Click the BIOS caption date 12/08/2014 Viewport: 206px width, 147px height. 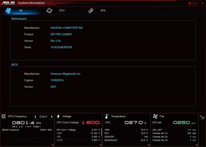pyautogui.click(x=57, y=80)
